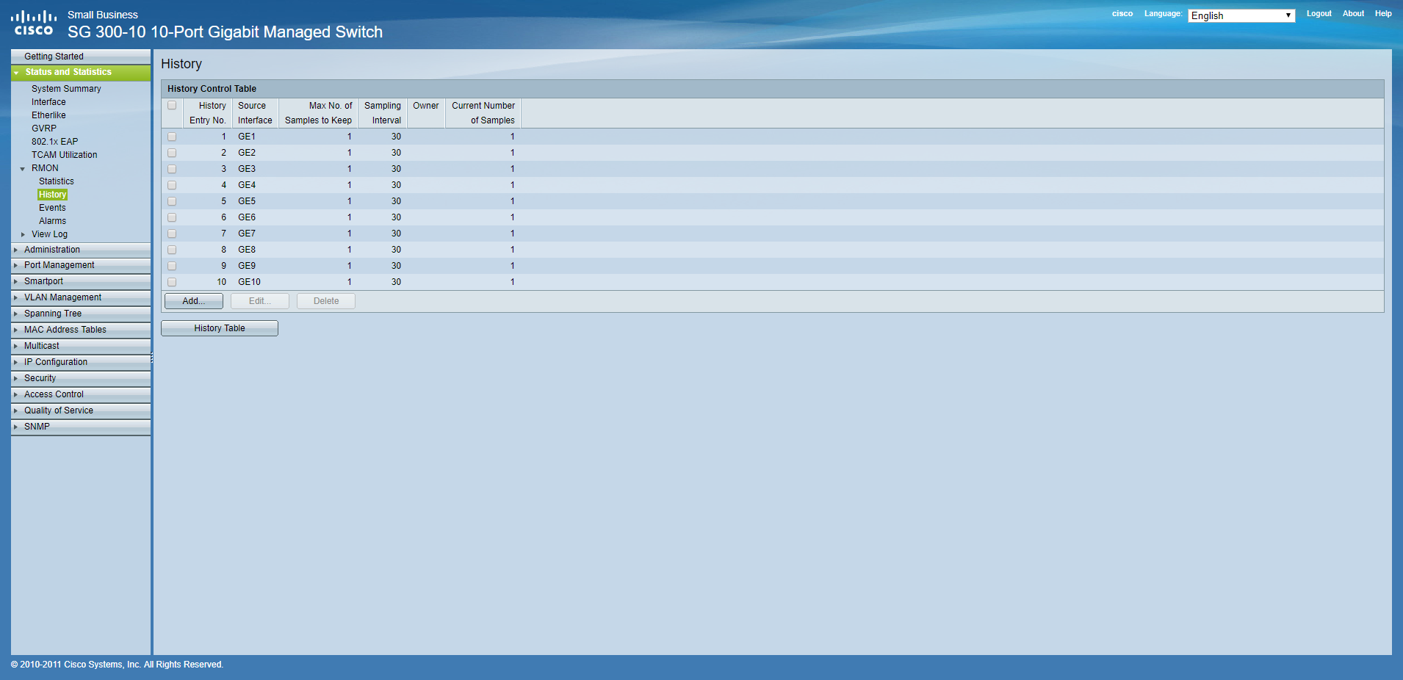Image resolution: width=1403 pixels, height=680 pixels.
Task: Tick the checkbox for GE1 history entry
Action: click(x=172, y=137)
